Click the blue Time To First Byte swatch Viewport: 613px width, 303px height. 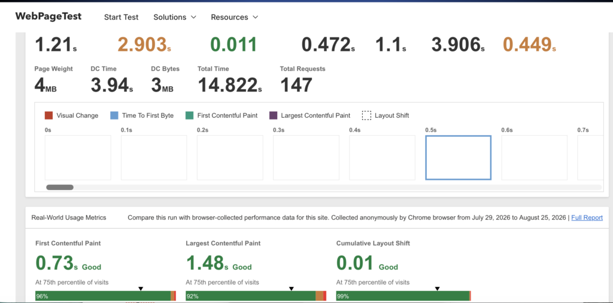click(x=114, y=115)
